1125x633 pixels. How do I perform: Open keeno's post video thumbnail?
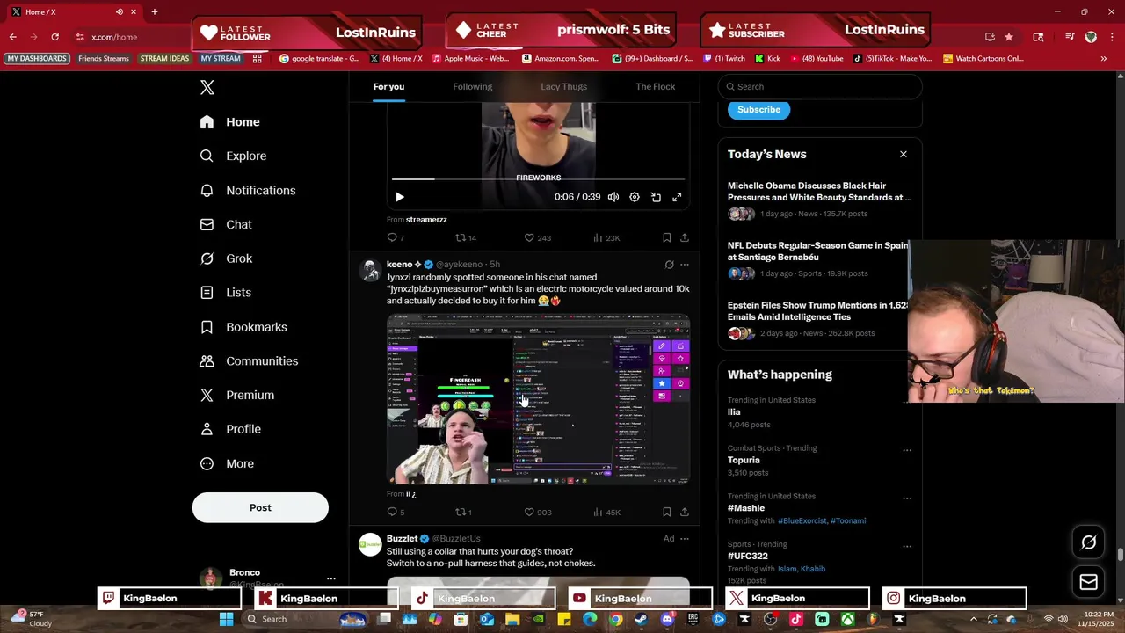[x=538, y=399]
